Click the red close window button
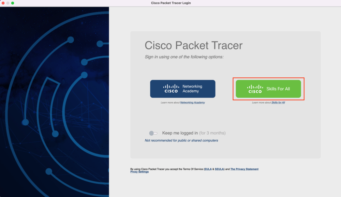341x197 pixels. coord(3,3)
